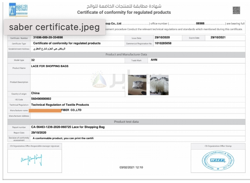This screenshot has height=183, width=250.
Task: Click the blue manager signature
Action: coord(32,159)
